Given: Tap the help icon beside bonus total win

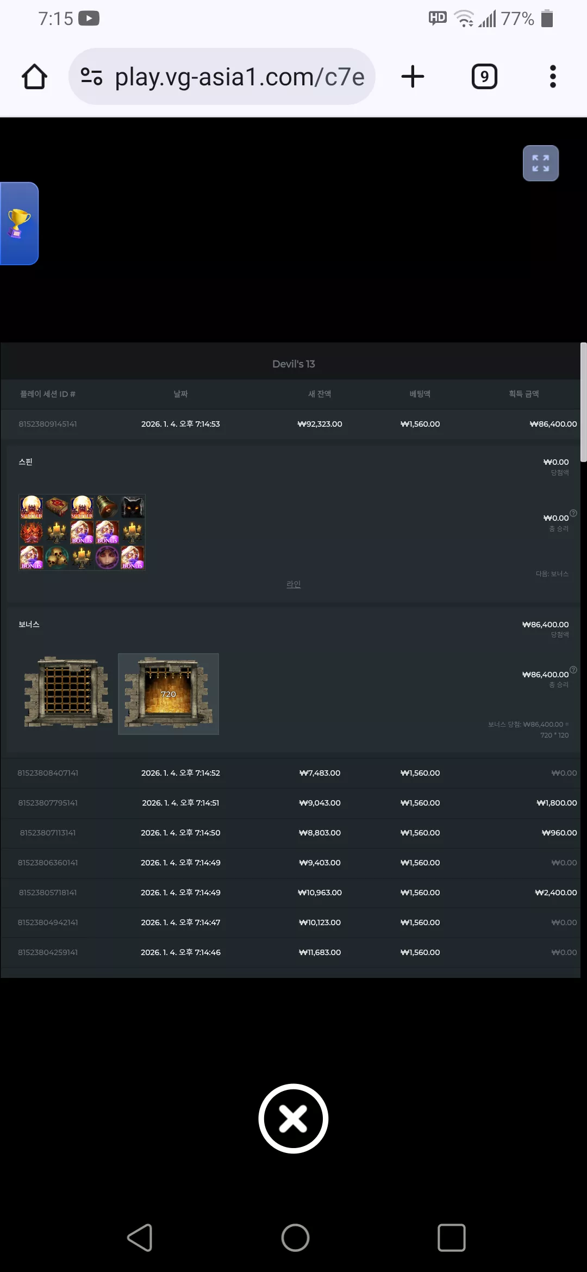Looking at the screenshot, I should (573, 670).
